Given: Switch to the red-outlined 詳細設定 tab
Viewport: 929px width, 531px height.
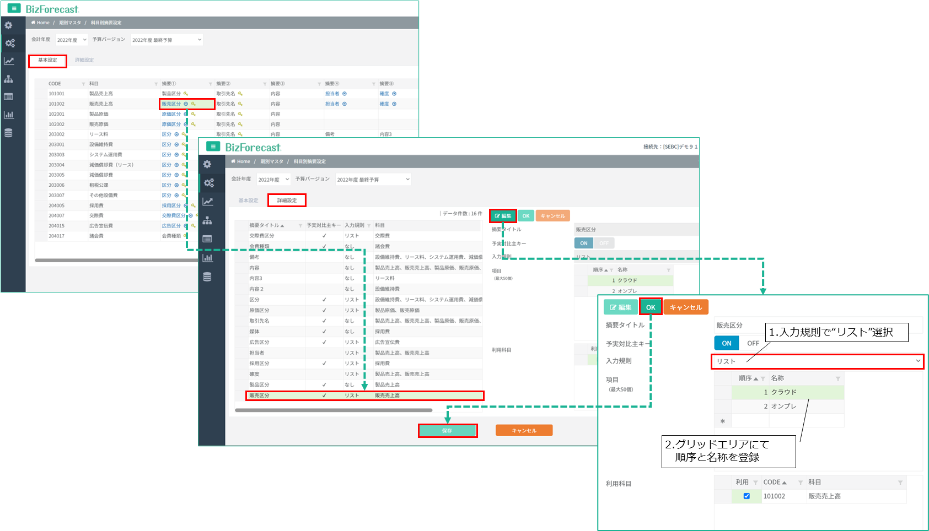Looking at the screenshot, I should 287,201.
